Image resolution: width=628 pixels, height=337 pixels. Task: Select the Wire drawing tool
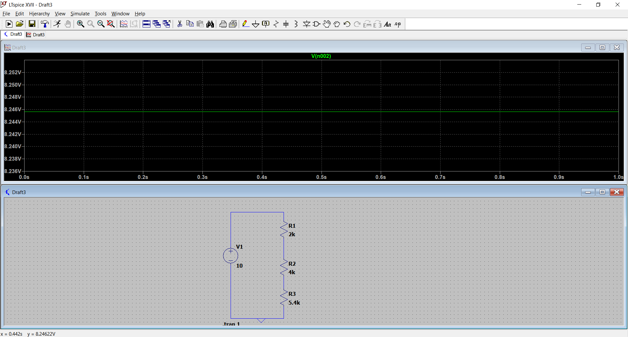coord(246,24)
